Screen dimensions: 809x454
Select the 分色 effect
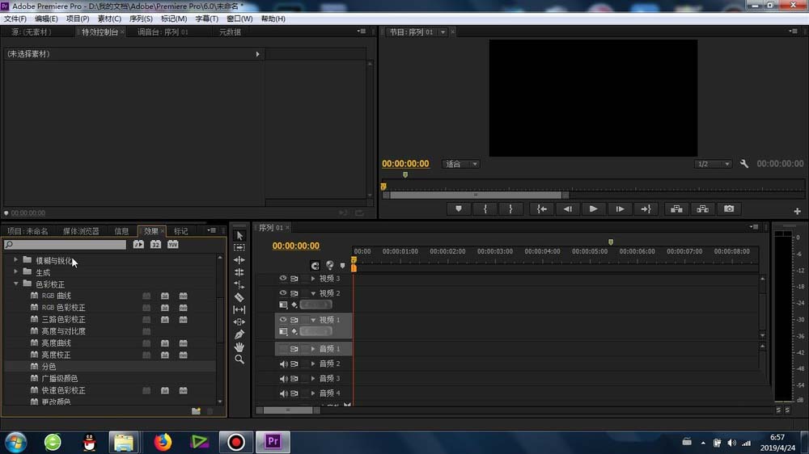point(49,367)
